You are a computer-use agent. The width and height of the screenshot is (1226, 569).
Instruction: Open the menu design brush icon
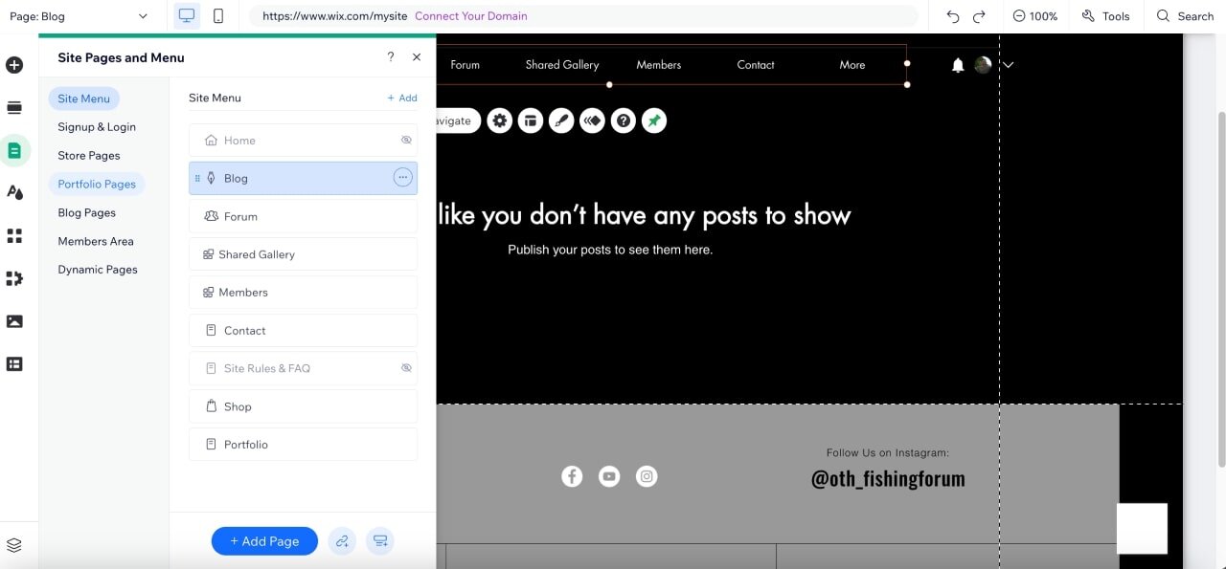pyautogui.click(x=561, y=120)
